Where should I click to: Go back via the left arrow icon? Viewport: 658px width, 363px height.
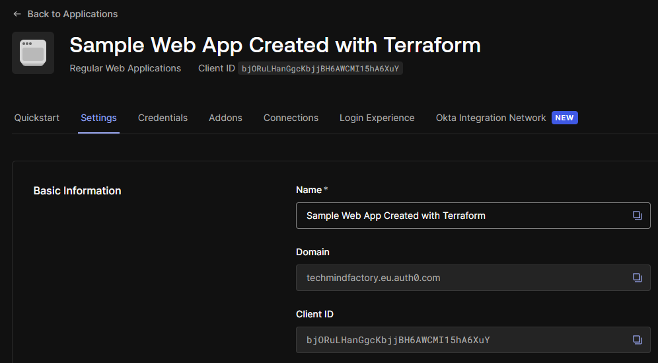17,14
